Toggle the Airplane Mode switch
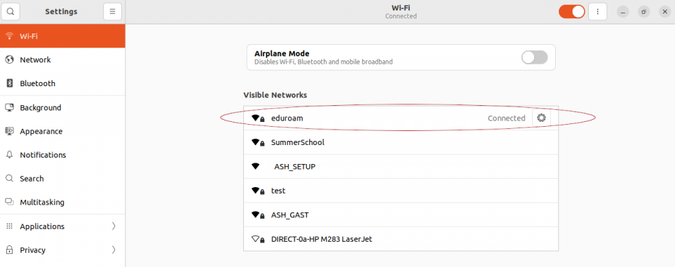The image size is (675, 267). coord(534,57)
